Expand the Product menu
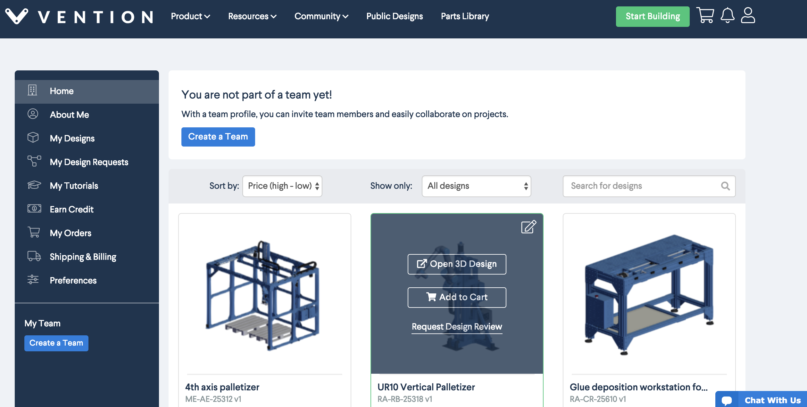This screenshot has width=807, height=407. tap(190, 16)
